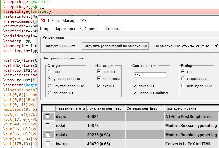This screenshot has width=219, height=148.
Task: Open the Справка menu
Action: coord(113,29)
